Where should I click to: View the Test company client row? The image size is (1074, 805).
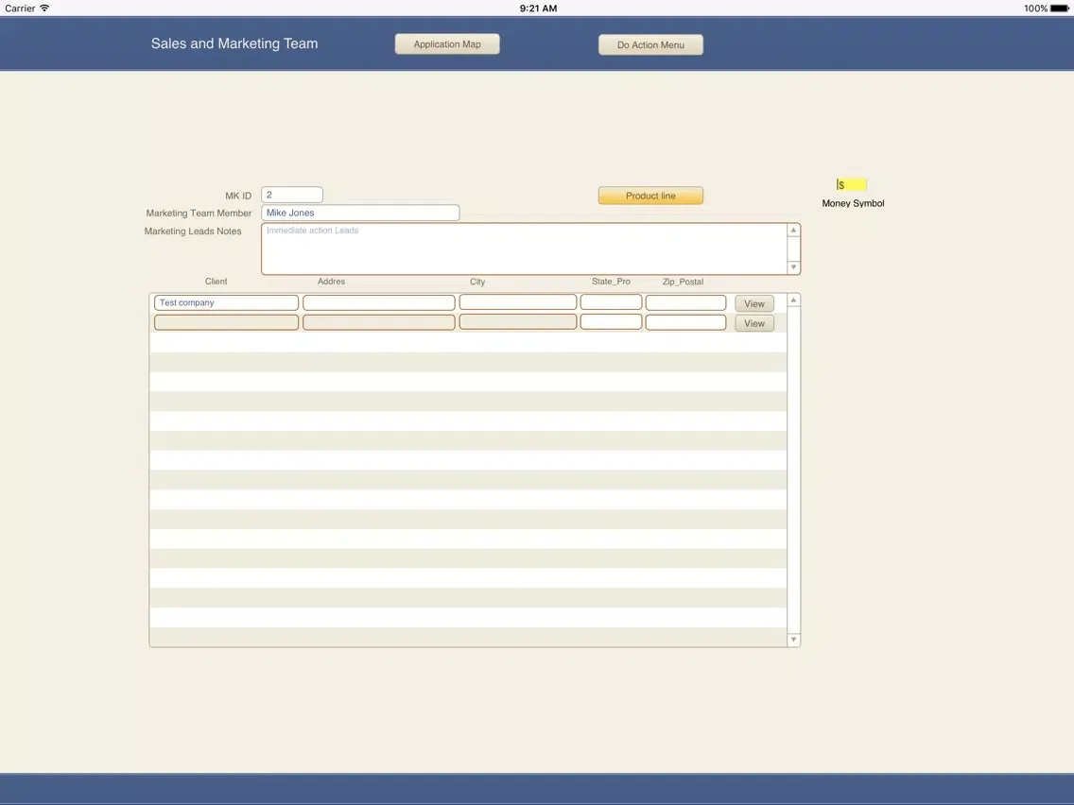pyautogui.click(x=754, y=303)
